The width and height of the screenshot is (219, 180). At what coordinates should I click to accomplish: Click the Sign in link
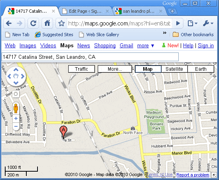tap(206, 45)
